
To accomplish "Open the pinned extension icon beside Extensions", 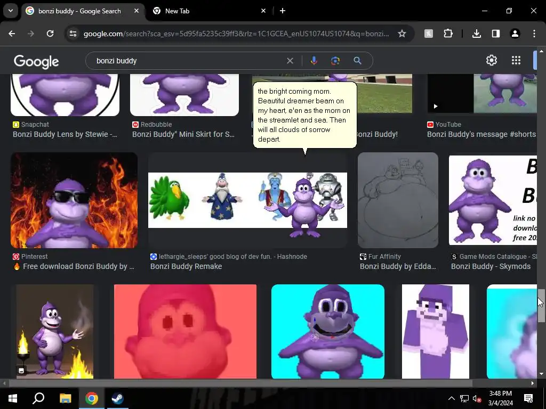I will (x=429, y=34).
